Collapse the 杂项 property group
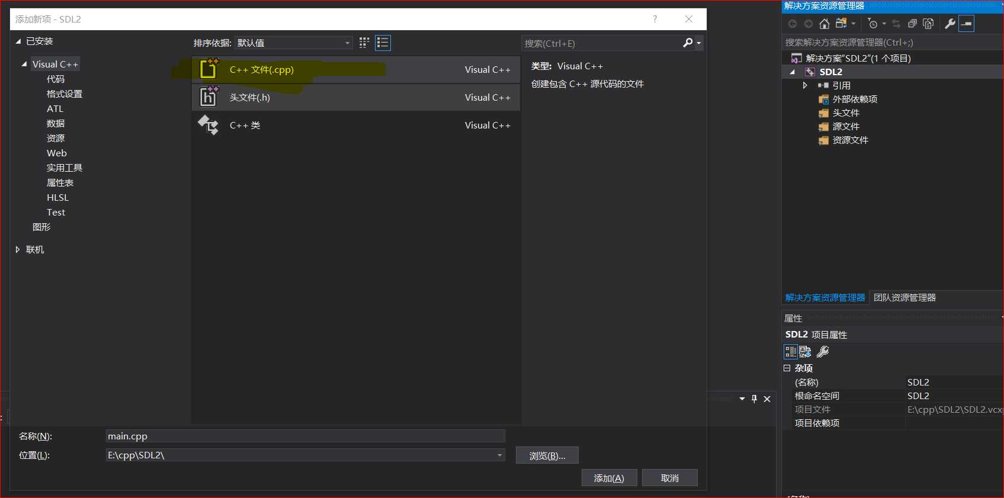Screen dimensions: 1004x498 (787, 368)
